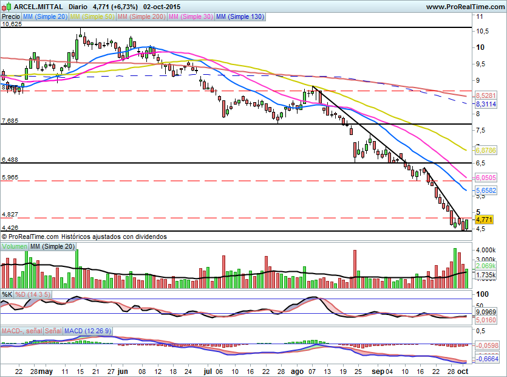Click the 4,426 support level label

click(10, 227)
